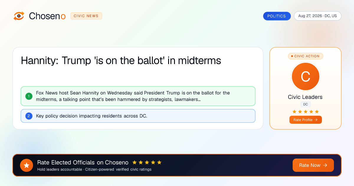Open the Hannity Trump ballot headline
The height and width of the screenshot is (186, 354).
pyautogui.click(x=121, y=61)
